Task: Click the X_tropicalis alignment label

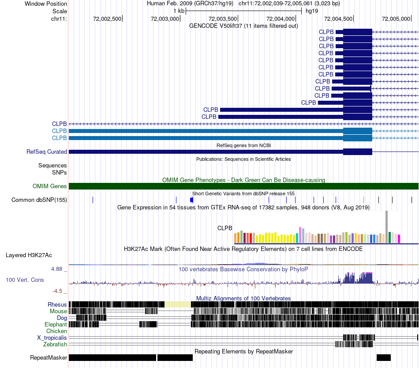Action: tap(52, 338)
